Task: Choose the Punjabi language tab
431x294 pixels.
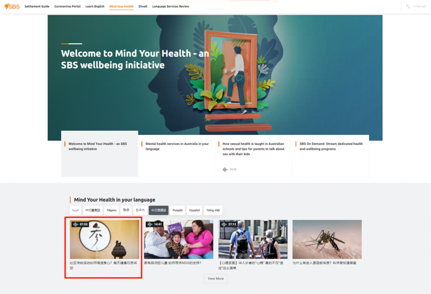Action: [177, 210]
